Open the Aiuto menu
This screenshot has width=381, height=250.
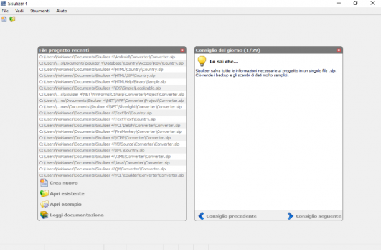[62, 11]
